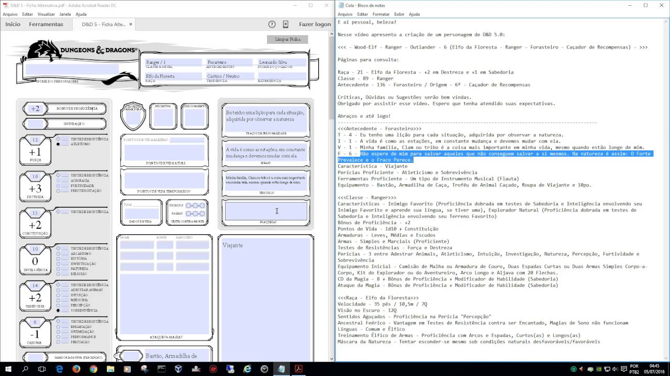Screen dimensions: 670x376
Task: Click Fazer logon in Acrobat
Action: [x=315, y=24]
